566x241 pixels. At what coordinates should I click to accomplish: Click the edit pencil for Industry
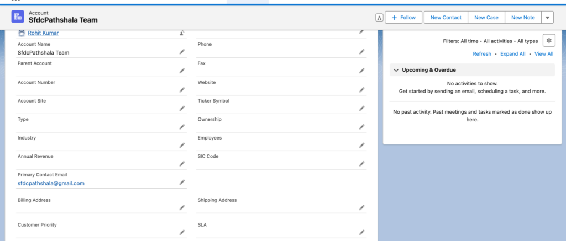click(182, 145)
